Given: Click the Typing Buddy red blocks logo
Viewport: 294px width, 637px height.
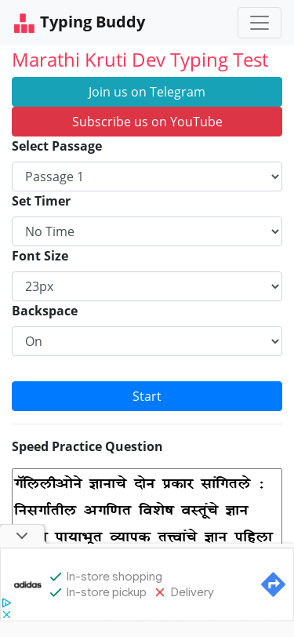Looking at the screenshot, I should tap(24, 24).
